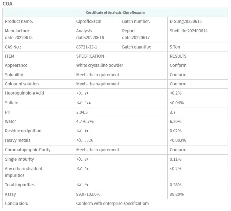Select the Assay result 99.80%
The width and height of the screenshot is (231, 211).
click(x=177, y=194)
